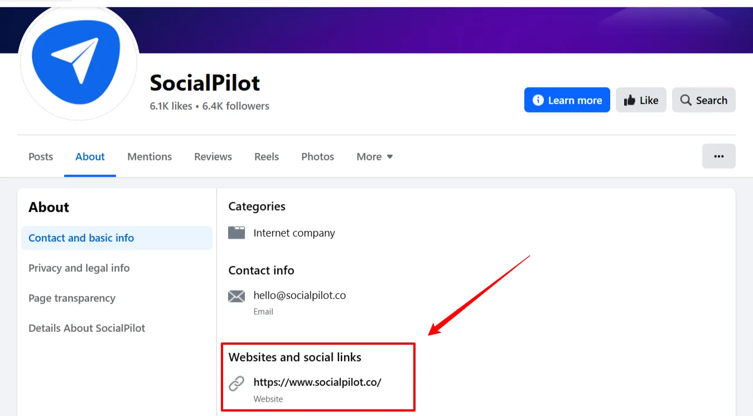Image resolution: width=753 pixels, height=416 pixels.
Task: Select Details About SocialPilot
Action: [86, 328]
